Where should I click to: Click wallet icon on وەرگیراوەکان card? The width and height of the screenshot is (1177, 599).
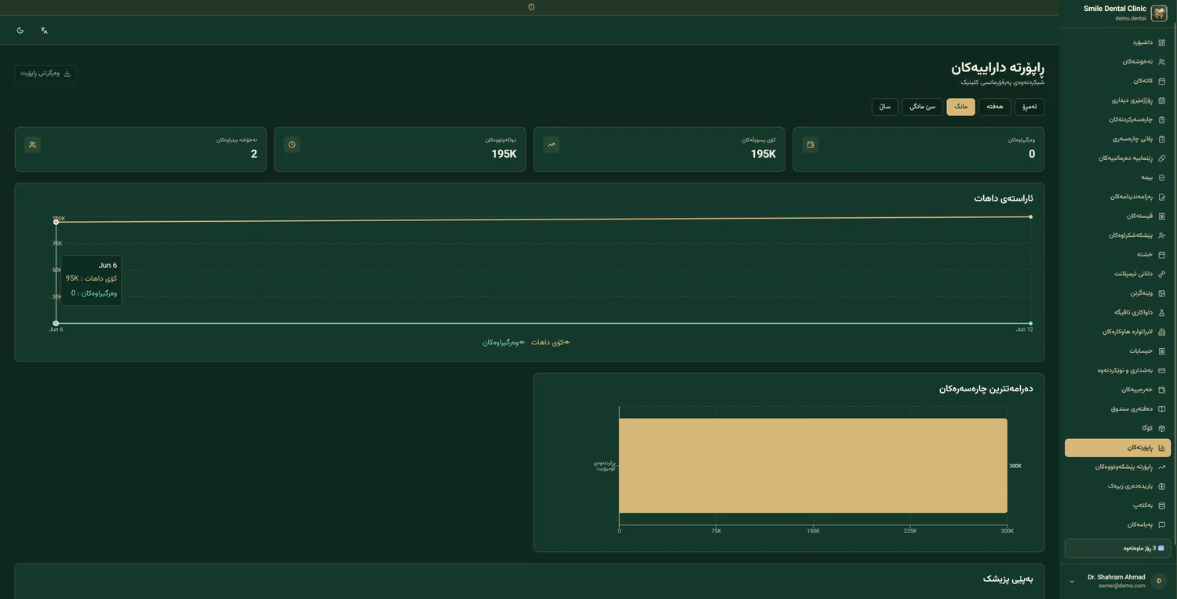pyautogui.click(x=811, y=144)
